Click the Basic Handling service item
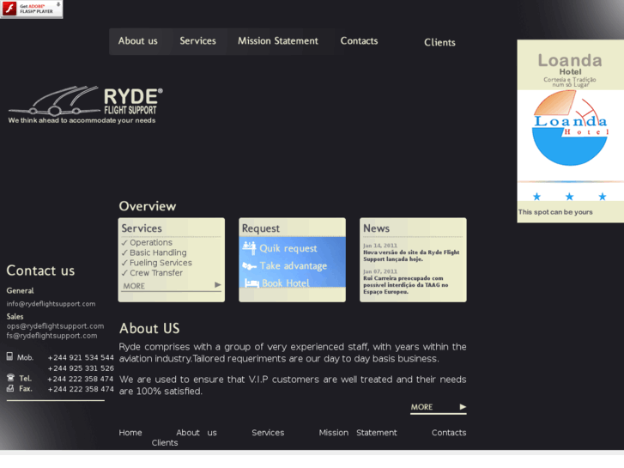The height and width of the screenshot is (468, 624). pos(158,252)
